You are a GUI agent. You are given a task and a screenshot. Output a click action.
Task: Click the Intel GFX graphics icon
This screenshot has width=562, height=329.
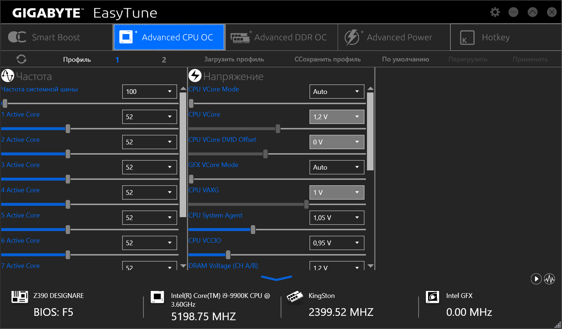click(432, 297)
